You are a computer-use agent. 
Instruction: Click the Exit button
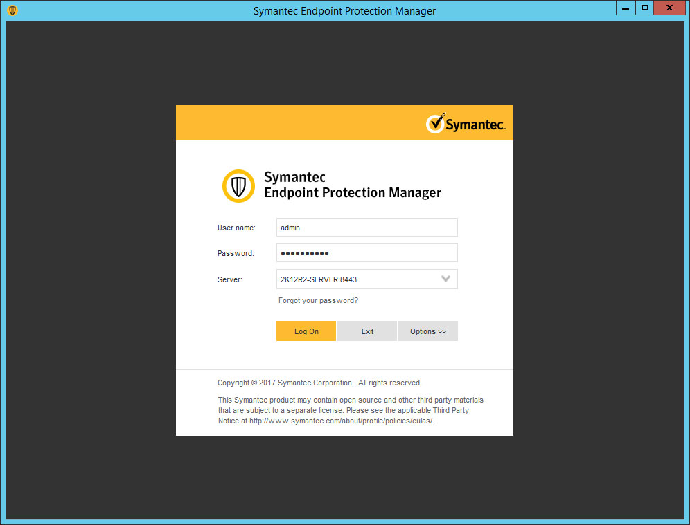367,331
